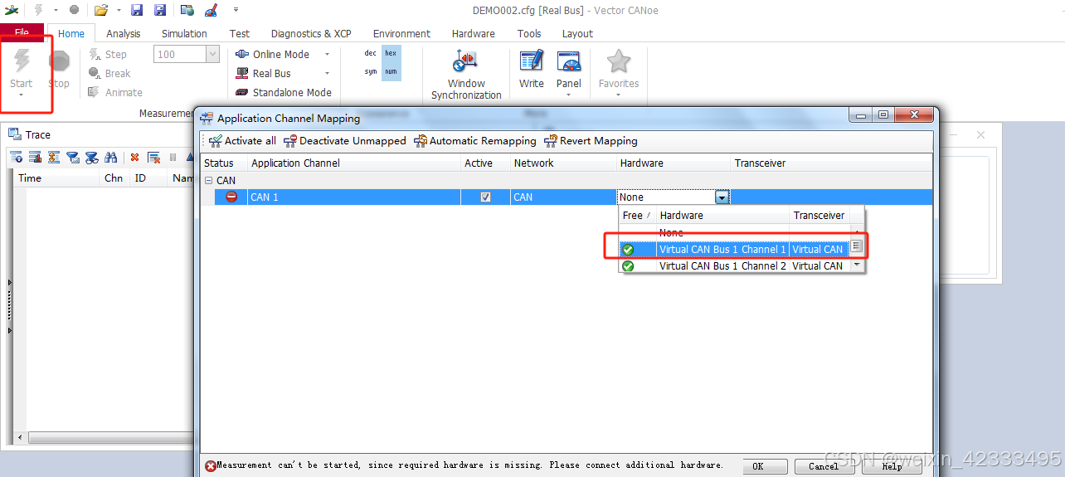The image size is (1065, 477).
Task: Open the Panel dropdown arrow
Action: (569, 95)
